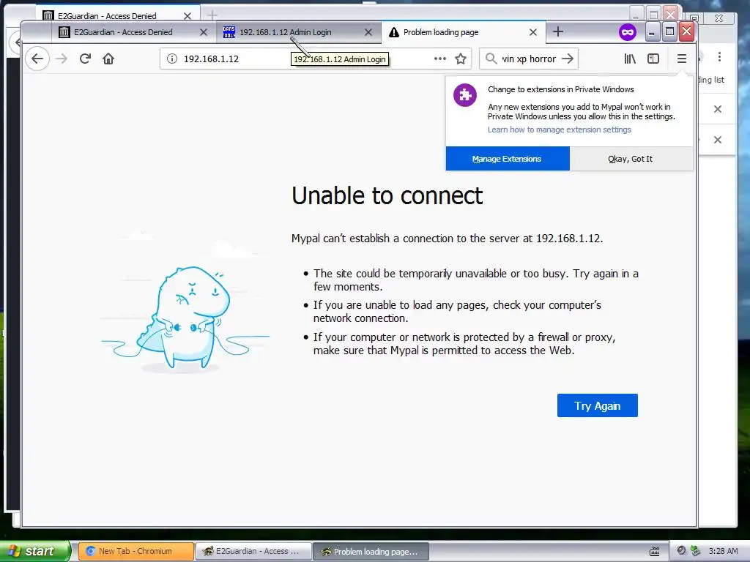Click the private browsing mask icon
This screenshot has height=562, width=750.
[628, 32]
